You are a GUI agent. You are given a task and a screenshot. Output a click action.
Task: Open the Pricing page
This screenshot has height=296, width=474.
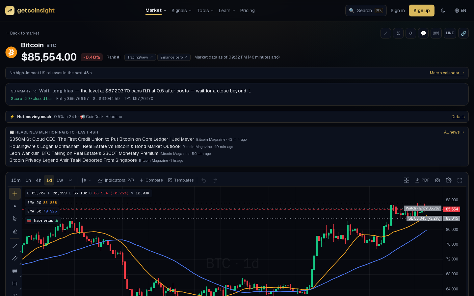[x=248, y=11]
